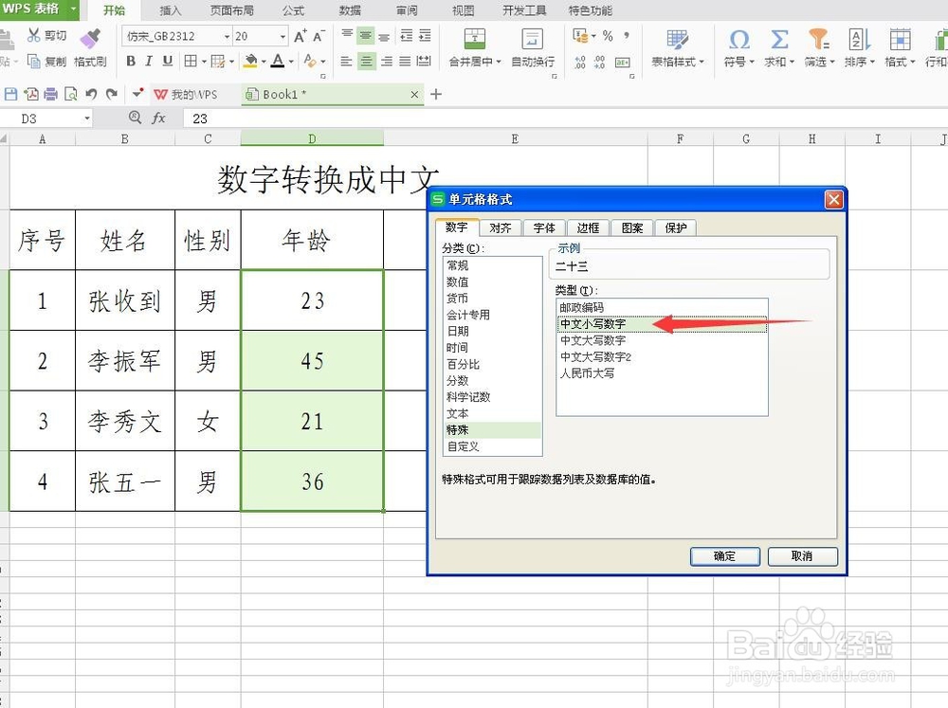Select the AutoSum (求和) icon
948x708 pixels.
779,43
